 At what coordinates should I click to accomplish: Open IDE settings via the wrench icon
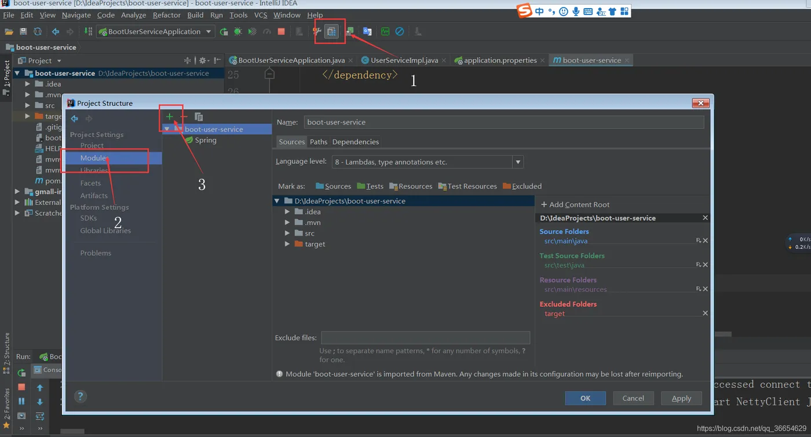(x=317, y=32)
